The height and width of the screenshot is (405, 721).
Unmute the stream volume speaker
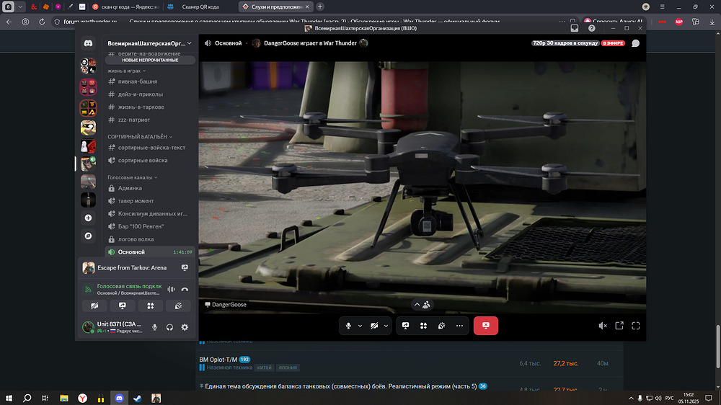pos(603,326)
